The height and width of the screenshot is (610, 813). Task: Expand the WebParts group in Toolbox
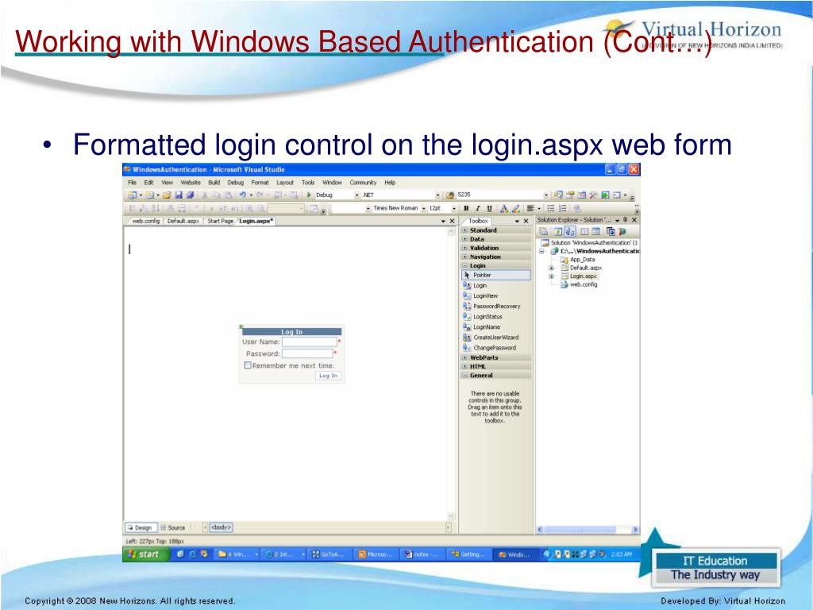465,357
